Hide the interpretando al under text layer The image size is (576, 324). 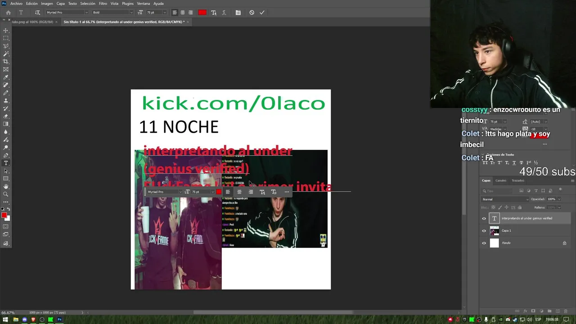484,218
